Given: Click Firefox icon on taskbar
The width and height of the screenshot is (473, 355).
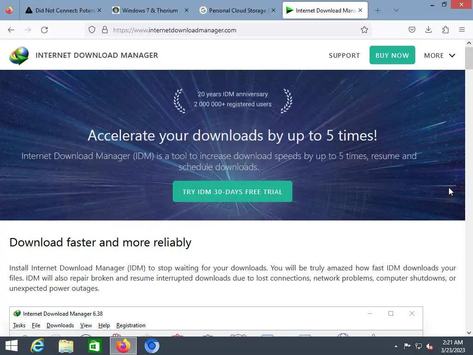Looking at the screenshot, I should pos(123,346).
